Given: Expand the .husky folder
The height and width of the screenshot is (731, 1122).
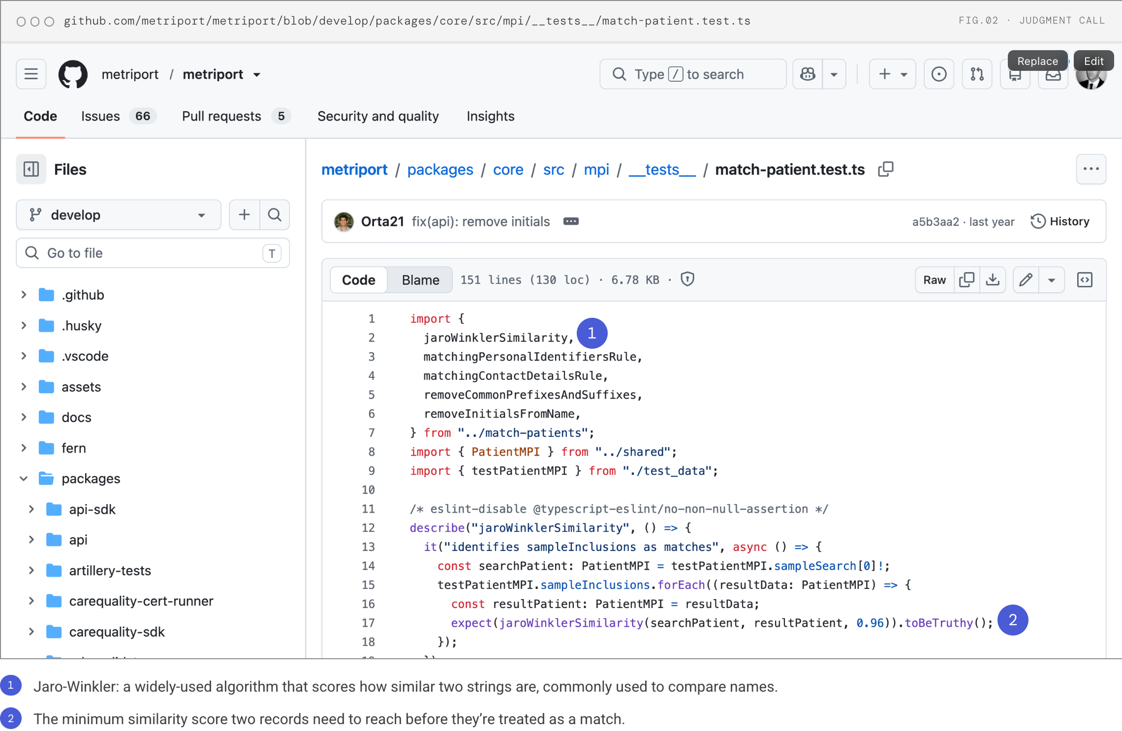Looking at the screenshot, I should click(x=24, y=325).
